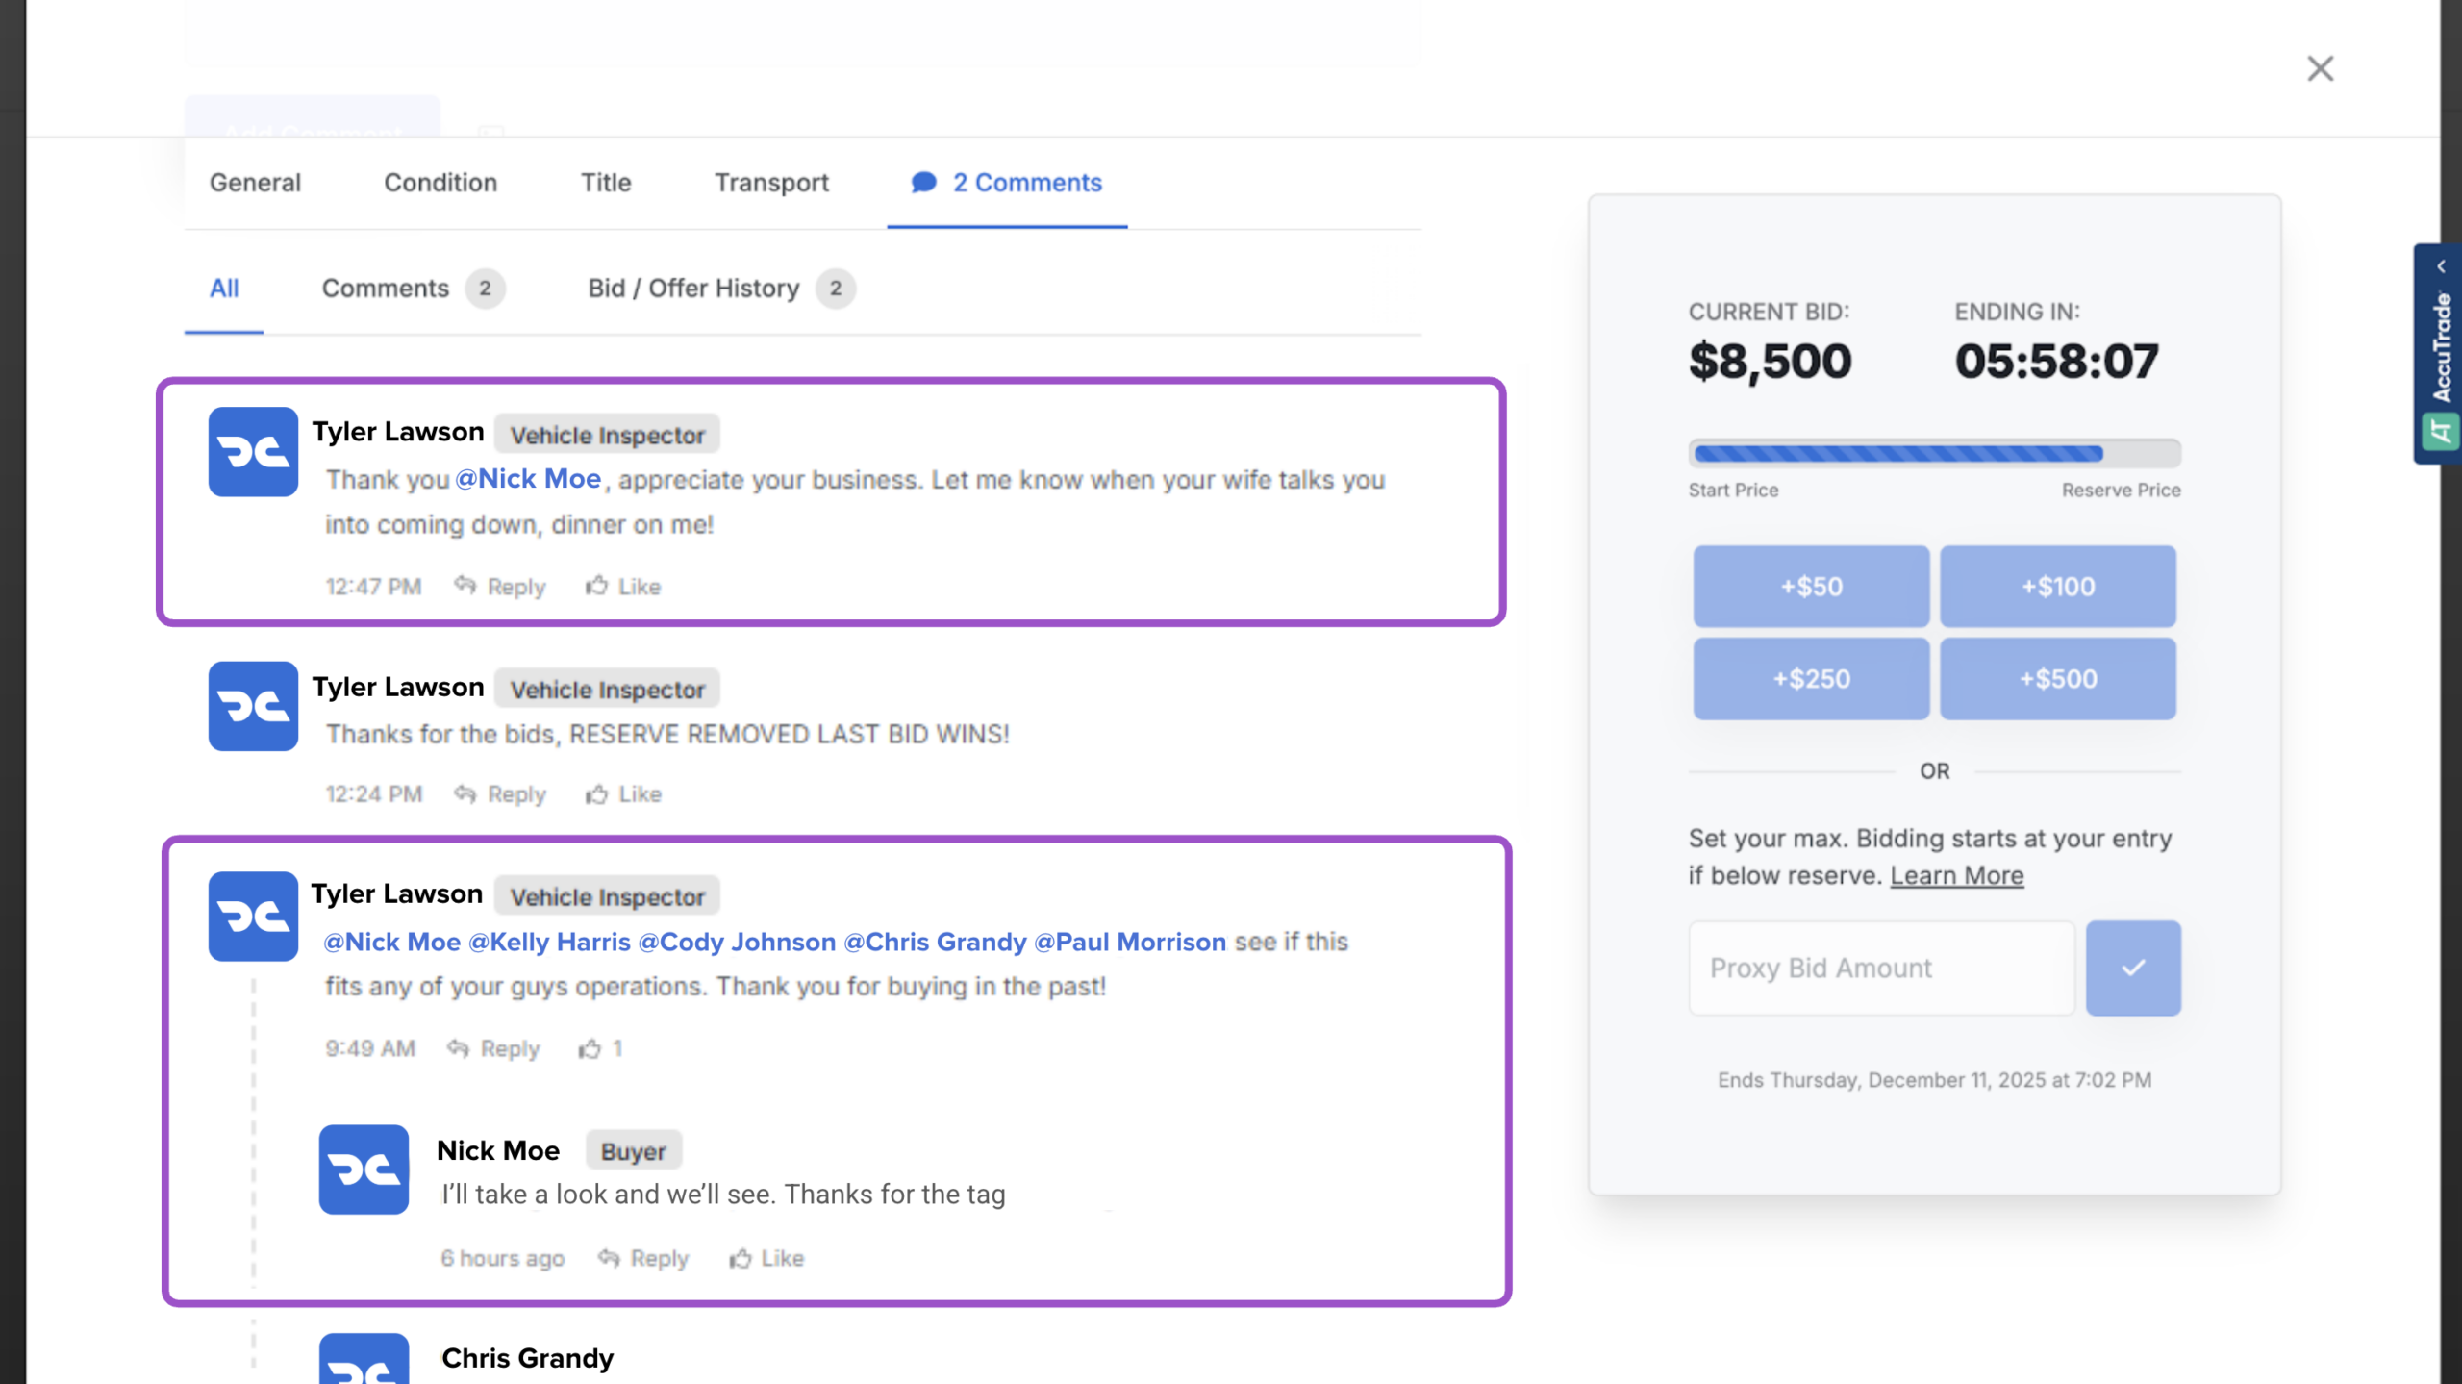Click Tyler Lawson avatar on 9:49 AM comment

click(x=253, y=917)
